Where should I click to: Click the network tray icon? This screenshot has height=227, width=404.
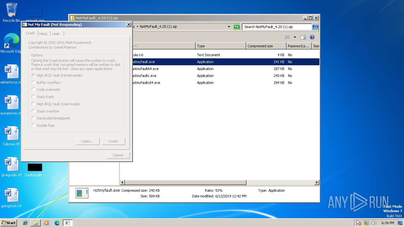[367, 223]
